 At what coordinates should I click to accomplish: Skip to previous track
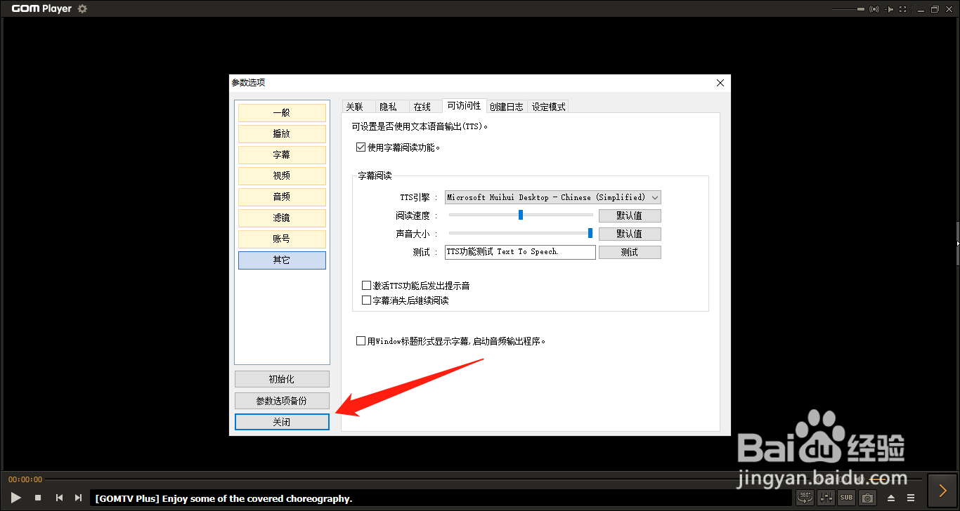pyautogui.click(x=60, y=498)
